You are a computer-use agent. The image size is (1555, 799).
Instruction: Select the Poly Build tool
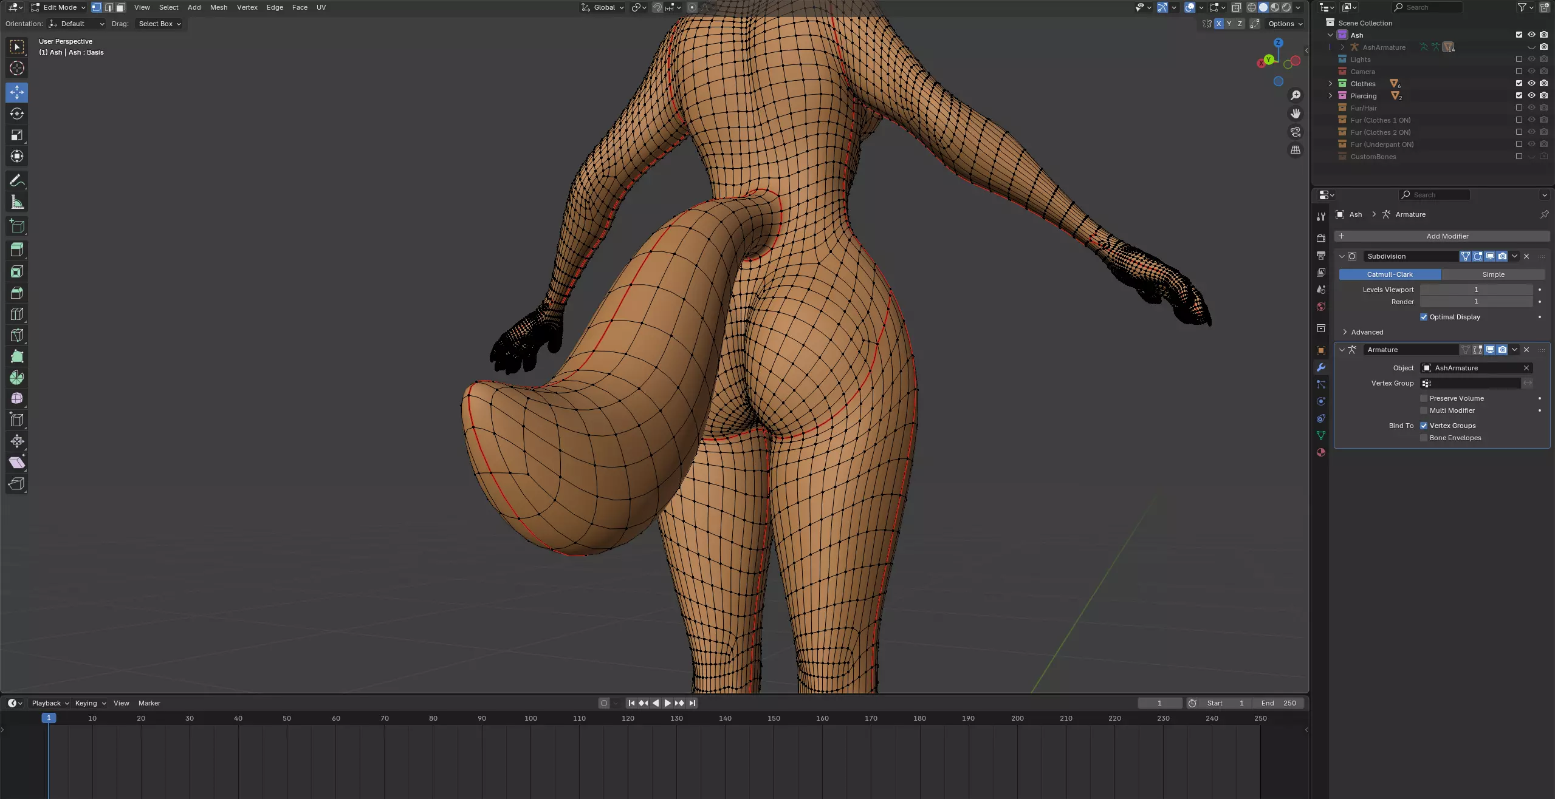click(x=17, y=356)
